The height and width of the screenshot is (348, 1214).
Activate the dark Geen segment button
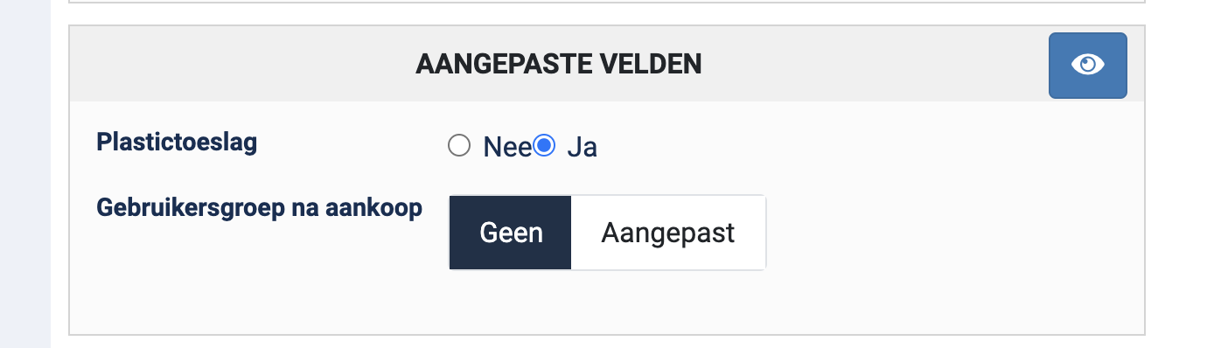(511, 233)
